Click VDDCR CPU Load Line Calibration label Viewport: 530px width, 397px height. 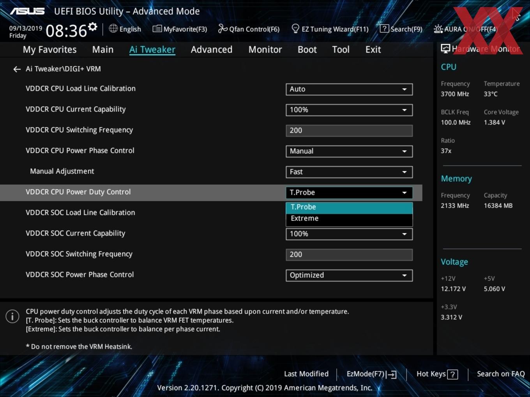[x=81, y=88]
